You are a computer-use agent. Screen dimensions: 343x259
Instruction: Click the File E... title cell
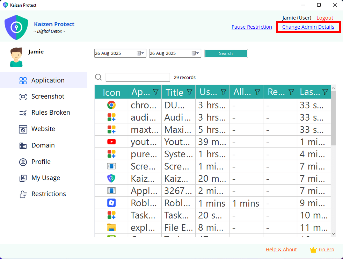(x=178, y=228)
